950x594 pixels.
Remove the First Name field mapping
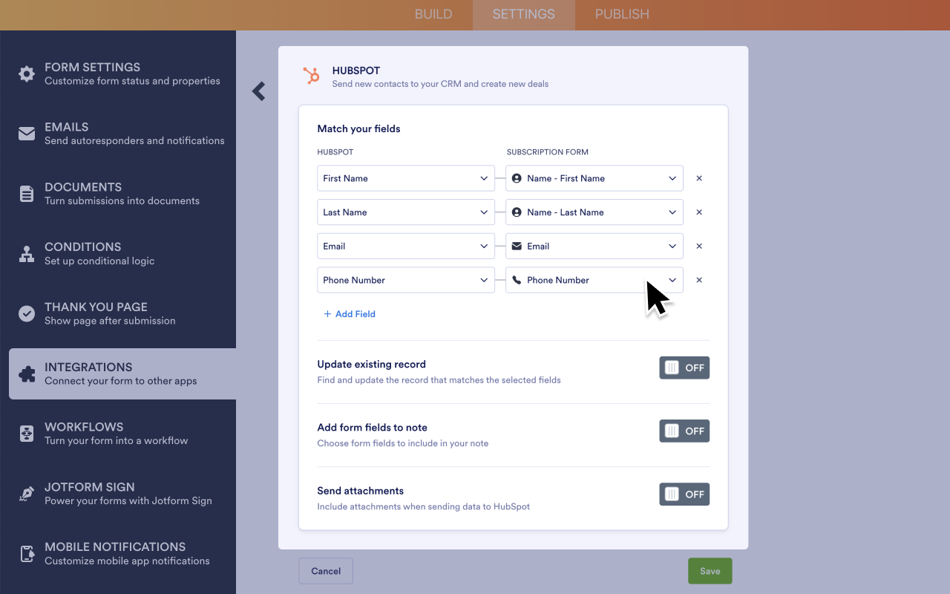pos(699,178)
